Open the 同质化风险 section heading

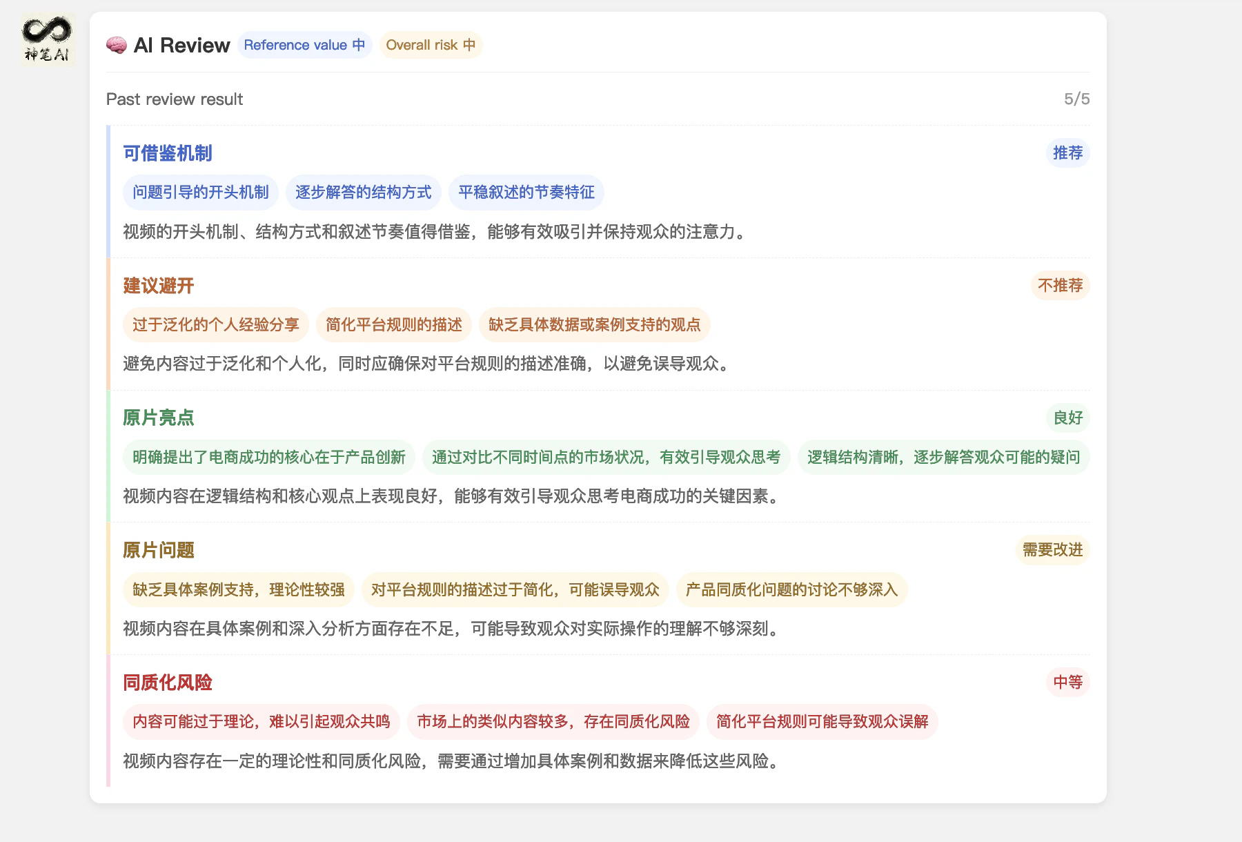point(168,683)
